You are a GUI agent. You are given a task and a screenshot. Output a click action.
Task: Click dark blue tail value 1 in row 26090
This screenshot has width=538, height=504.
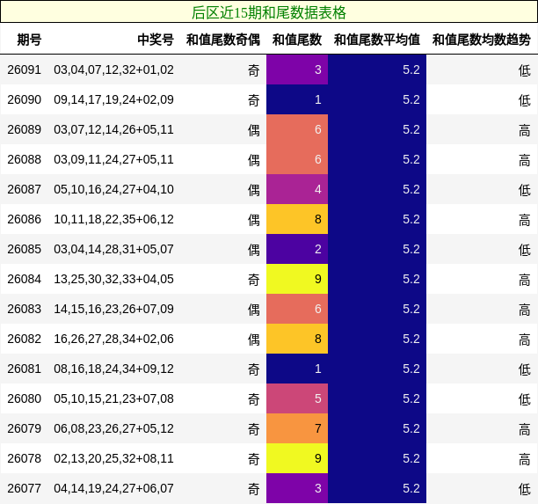tap(297, 99)
